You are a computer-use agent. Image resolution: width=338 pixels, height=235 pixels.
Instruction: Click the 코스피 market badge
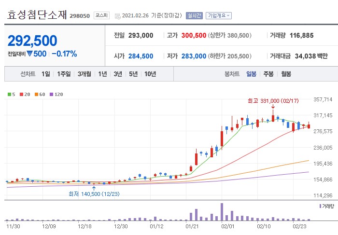pos(101,15)
